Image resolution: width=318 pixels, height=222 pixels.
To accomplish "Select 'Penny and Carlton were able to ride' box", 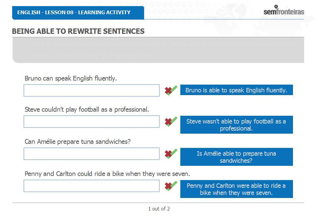I will (236, 189).
